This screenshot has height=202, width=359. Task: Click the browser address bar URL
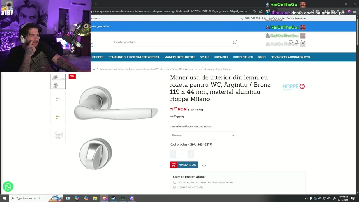(x=170, y=11)
